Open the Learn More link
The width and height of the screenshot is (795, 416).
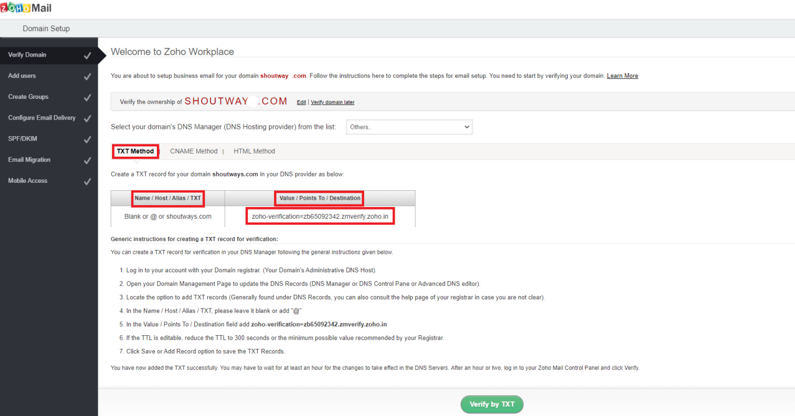[x=623, y=76]
